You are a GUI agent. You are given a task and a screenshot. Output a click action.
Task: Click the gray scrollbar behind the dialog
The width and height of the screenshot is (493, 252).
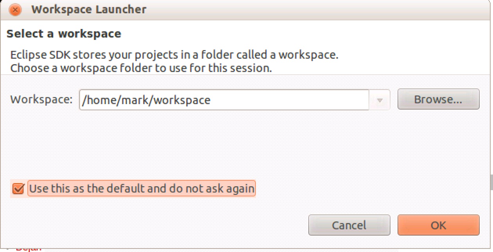pyautogui.click(x=491, y=182)
